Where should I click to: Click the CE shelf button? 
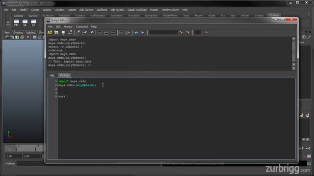[33, 23]
